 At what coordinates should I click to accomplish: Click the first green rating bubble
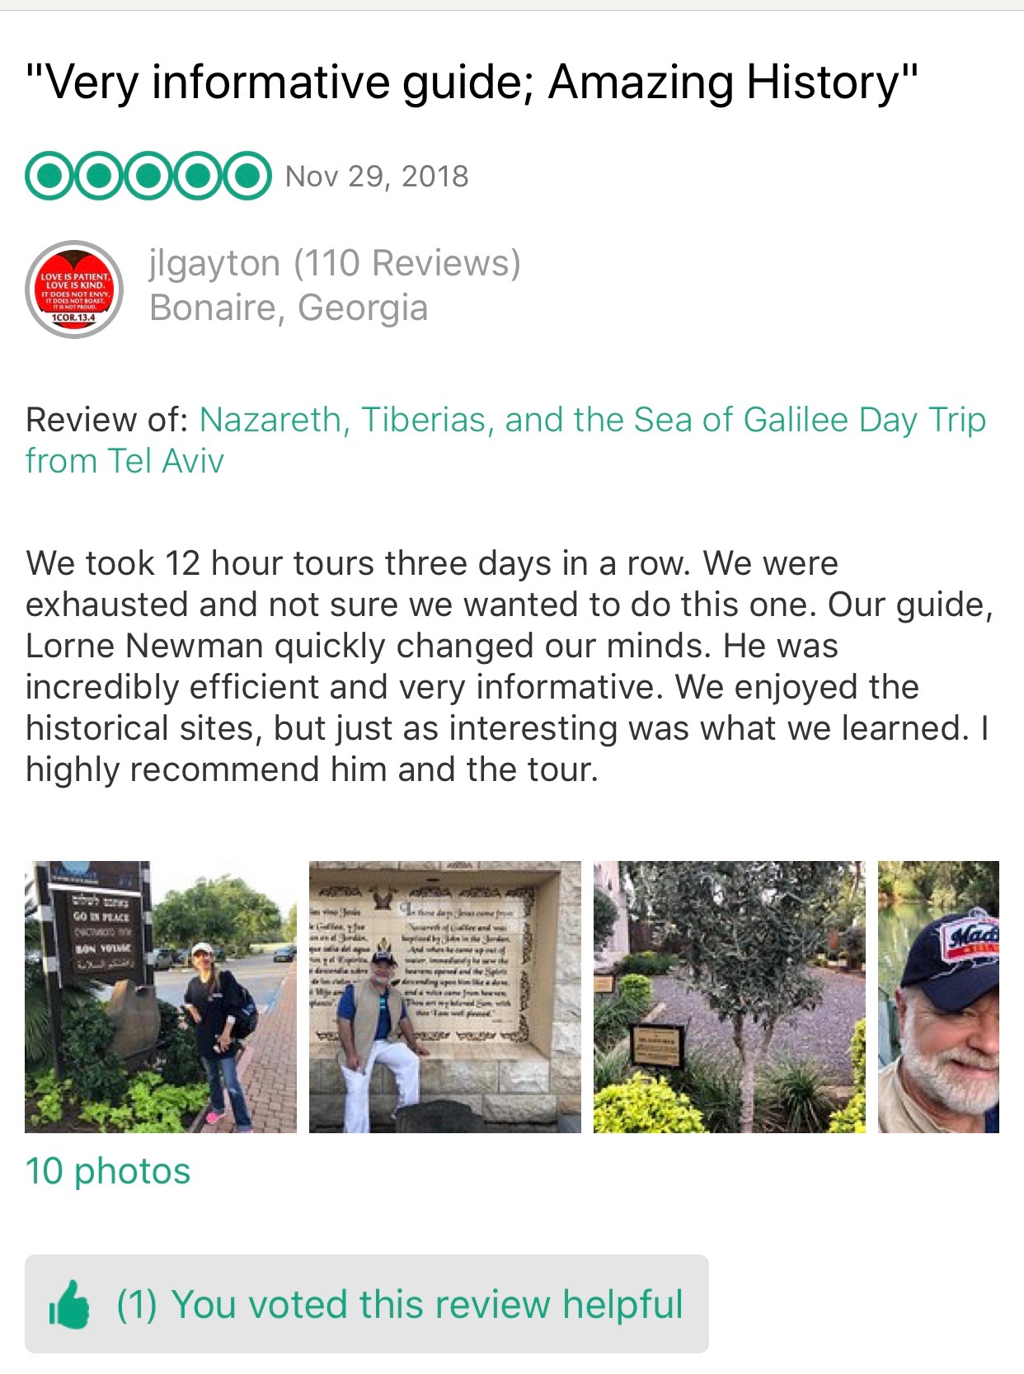point(49,176)
